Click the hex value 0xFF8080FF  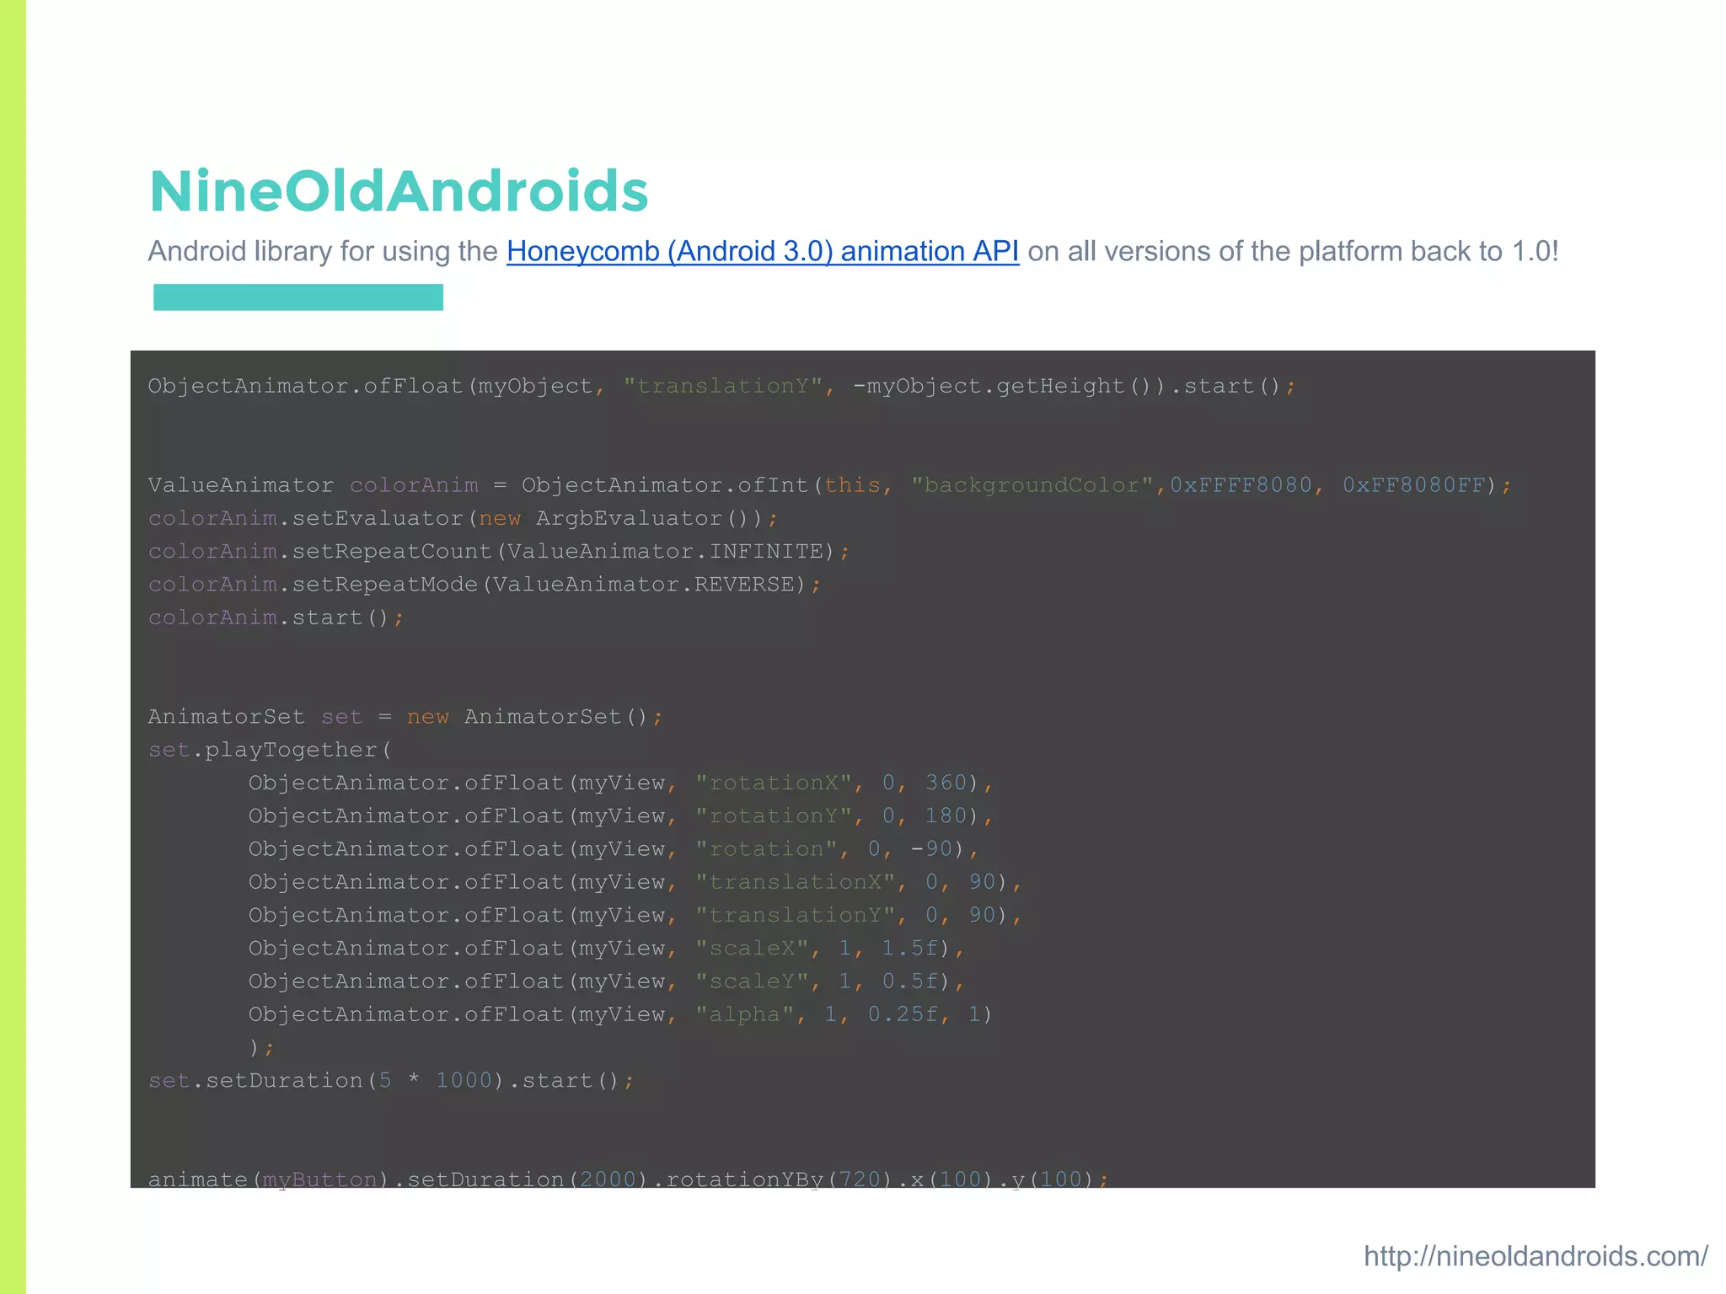[x=1414, y=485]
